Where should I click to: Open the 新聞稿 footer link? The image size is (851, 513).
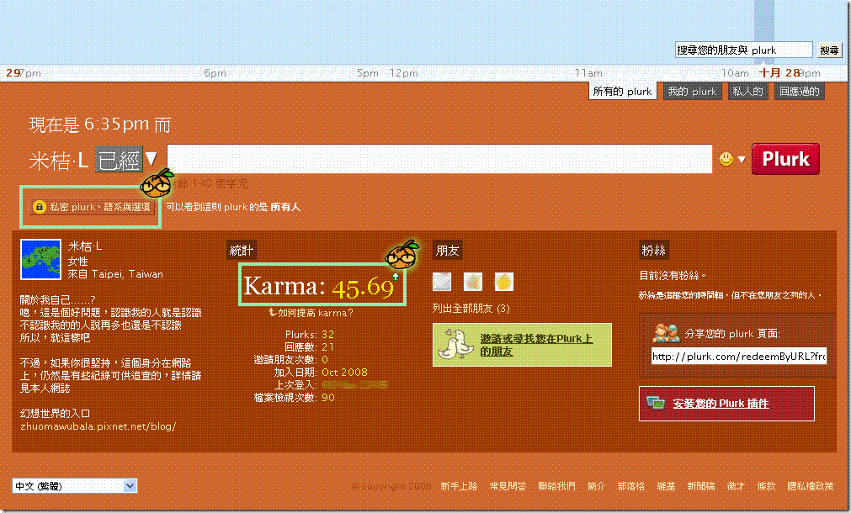[x=700, y=486]
